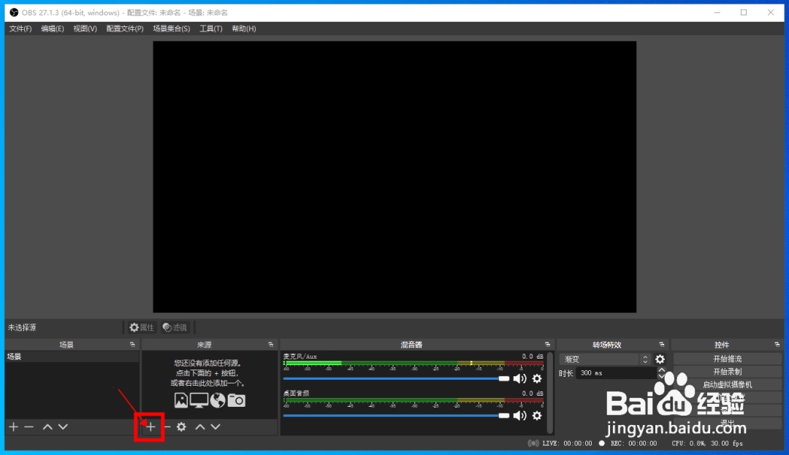Float the 场景 dock panel
789x455 pixels.
coord(132,345)
